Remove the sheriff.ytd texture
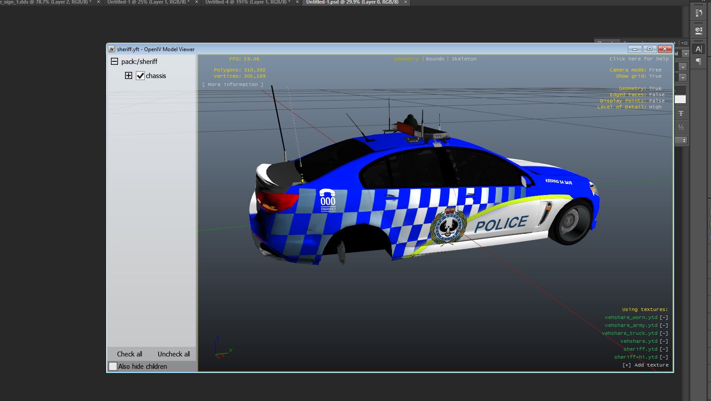The image size is (711, 401). [664, 349]
